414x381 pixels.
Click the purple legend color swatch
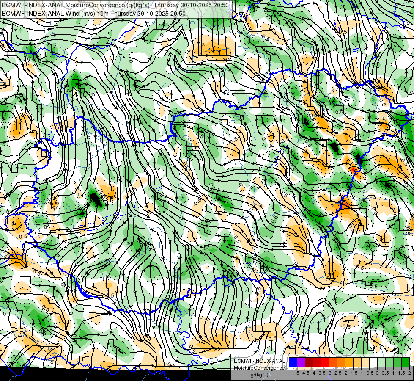click(301, 362)
